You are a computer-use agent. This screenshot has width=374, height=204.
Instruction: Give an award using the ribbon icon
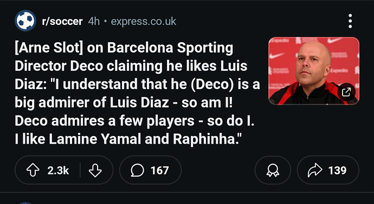pyautogui.click(x=273, y=171)
